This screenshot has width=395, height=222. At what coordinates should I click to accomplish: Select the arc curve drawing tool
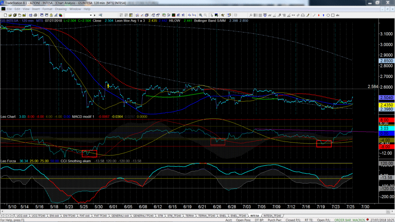click(314, 15)
